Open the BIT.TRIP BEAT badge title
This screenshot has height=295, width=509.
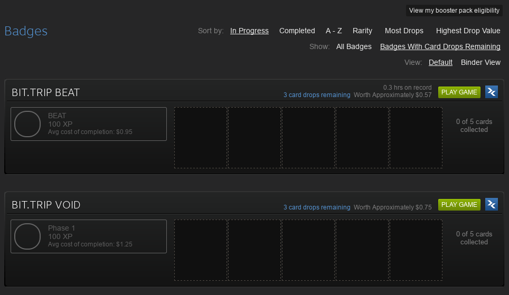click(46, 92)
